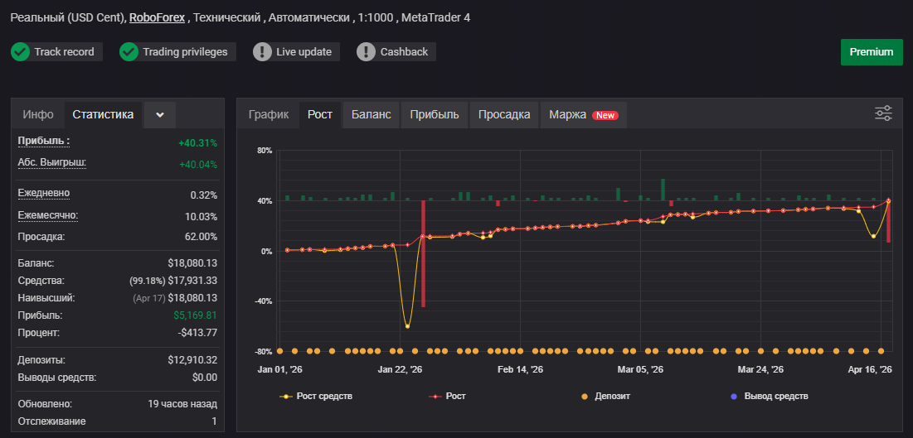Click the $17,931.33 Средства value
The height and width of the screenshot is (438, 913).
tap(192, 281)
